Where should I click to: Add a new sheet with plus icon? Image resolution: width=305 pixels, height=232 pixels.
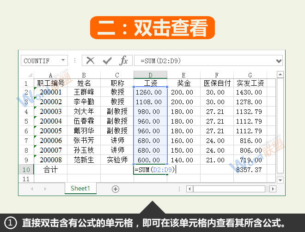[116, 189]
